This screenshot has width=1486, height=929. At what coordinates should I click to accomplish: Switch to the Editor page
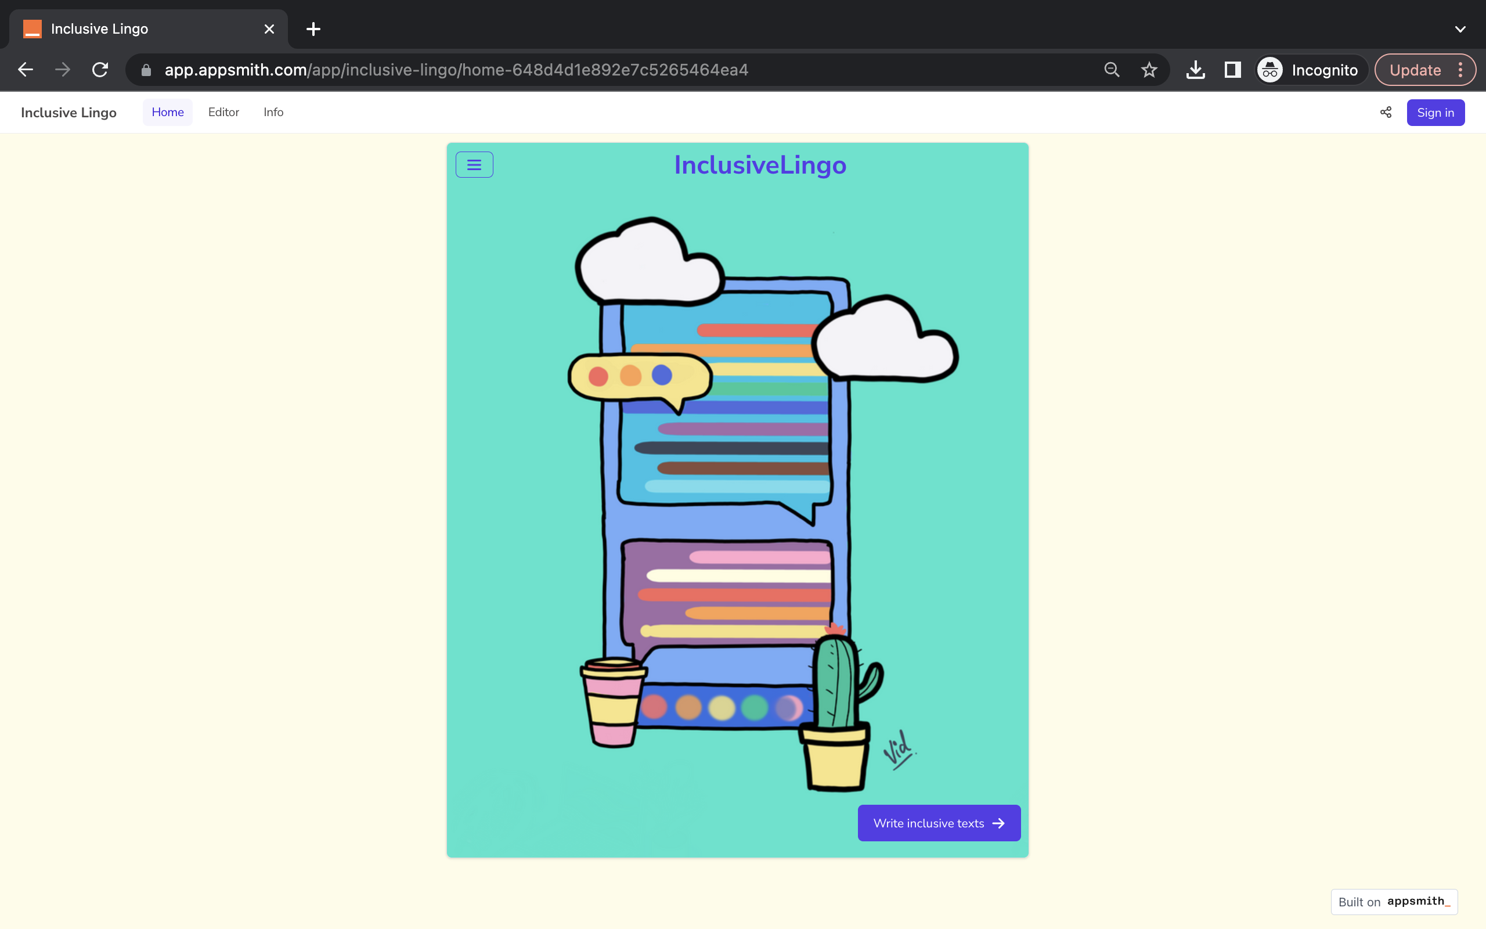pos(223,112)
